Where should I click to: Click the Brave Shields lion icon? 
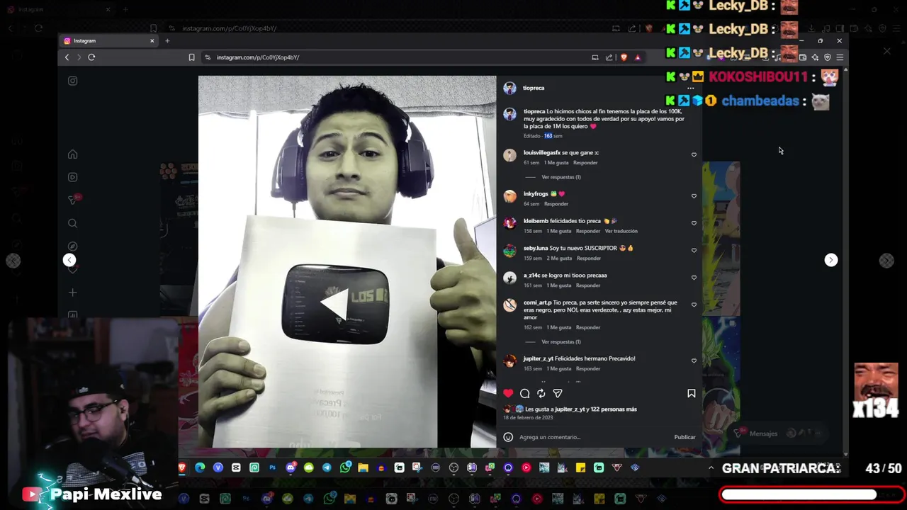[624, 57]
